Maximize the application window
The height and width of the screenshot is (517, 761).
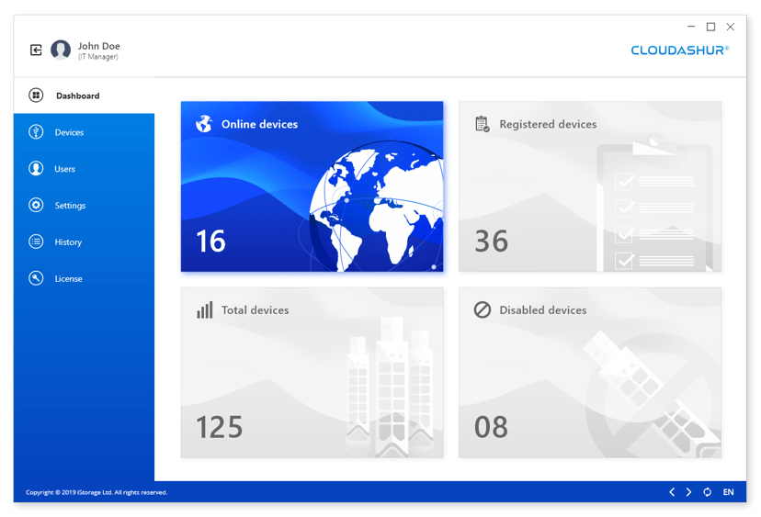[710, 28]
